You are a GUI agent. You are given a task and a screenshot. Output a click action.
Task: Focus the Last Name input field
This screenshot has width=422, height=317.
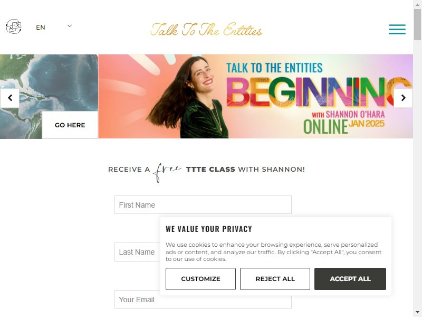pyautogui.click(x=137, y=252)
